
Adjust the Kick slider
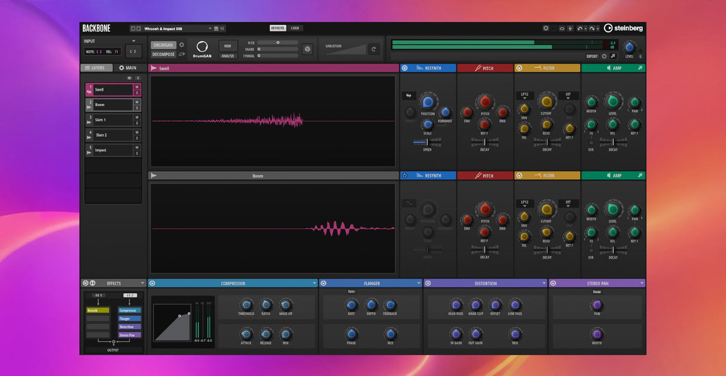(x=278, y=42)
